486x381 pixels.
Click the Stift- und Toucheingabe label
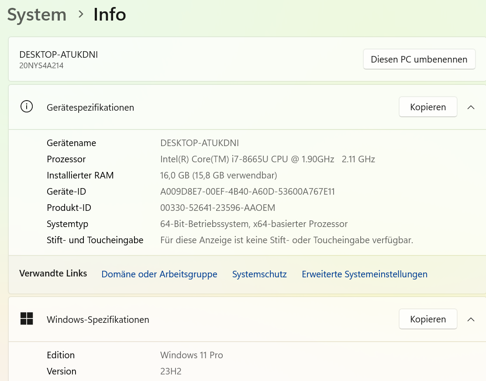95,240
